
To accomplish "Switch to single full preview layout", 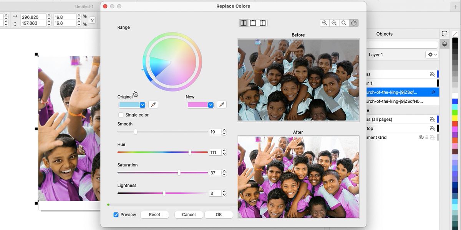I will tap(253, 23).
